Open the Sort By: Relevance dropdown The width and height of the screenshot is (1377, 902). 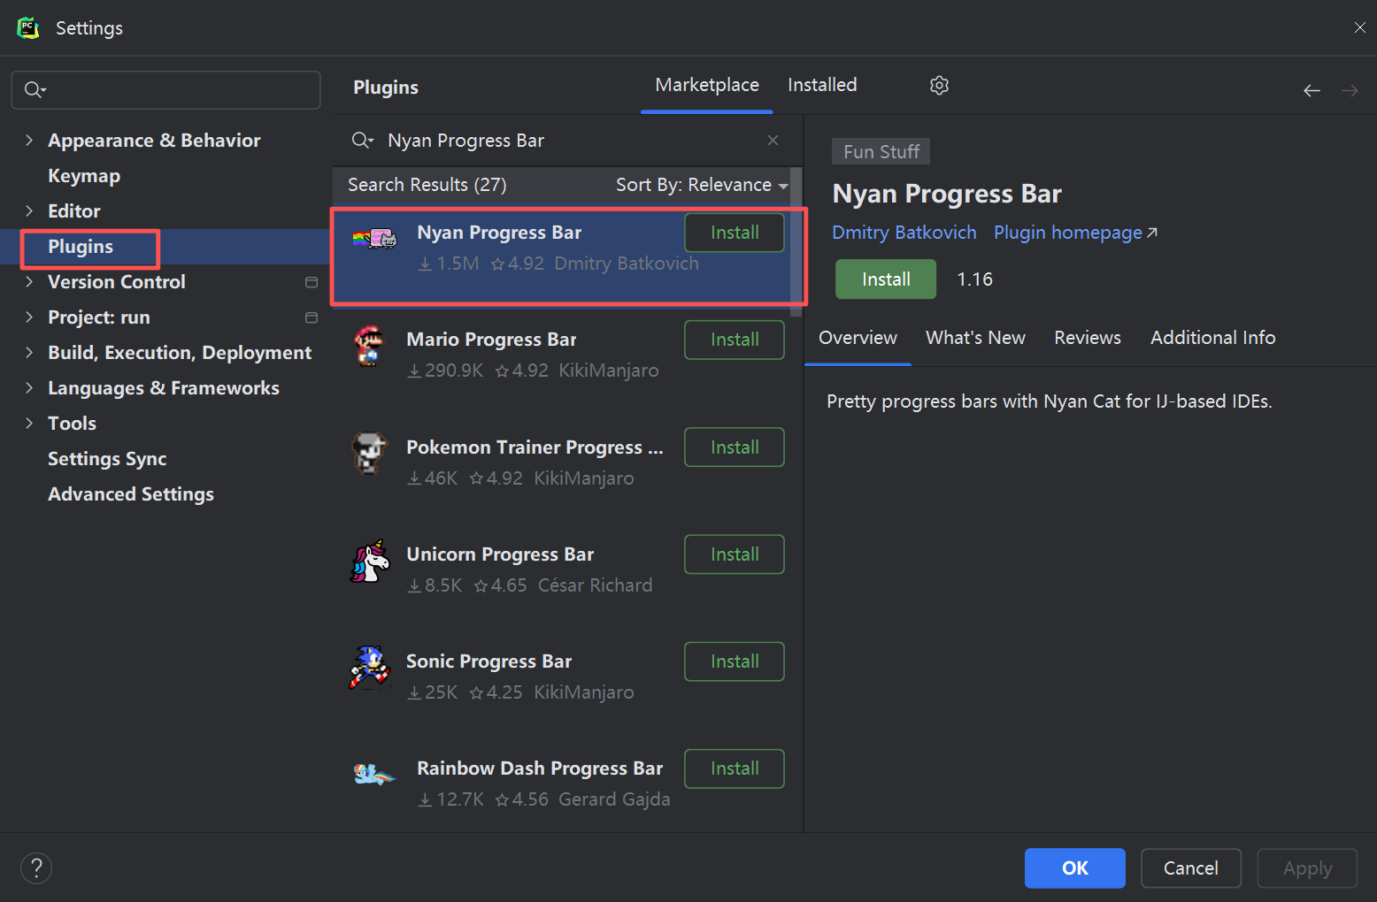point(702,185)
